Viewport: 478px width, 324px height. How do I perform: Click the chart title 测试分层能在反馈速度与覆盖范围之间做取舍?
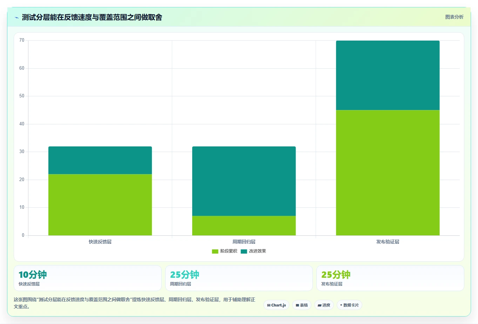click(92, 17)
